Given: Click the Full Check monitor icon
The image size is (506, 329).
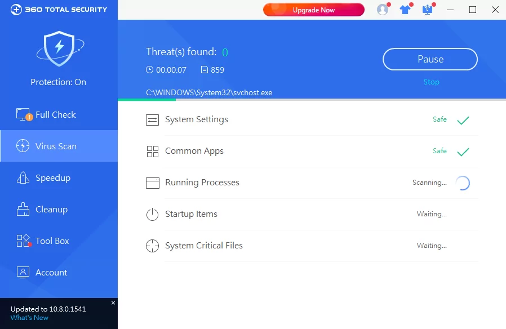Looking at the screenshot, I should coord(24,114).
